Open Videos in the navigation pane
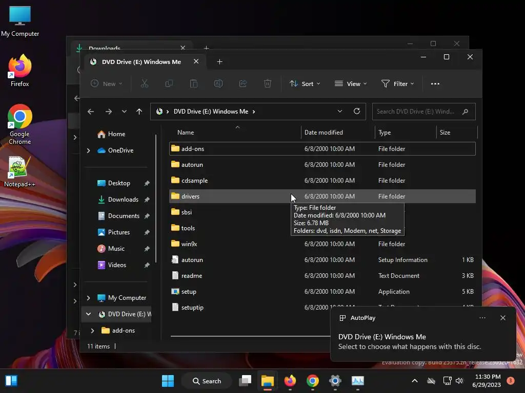525x393 pixels. point(117,265)
